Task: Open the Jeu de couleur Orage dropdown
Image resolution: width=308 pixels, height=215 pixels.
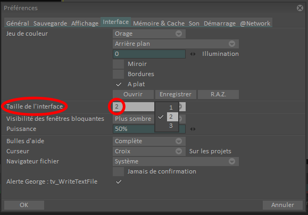Action: 149,34
